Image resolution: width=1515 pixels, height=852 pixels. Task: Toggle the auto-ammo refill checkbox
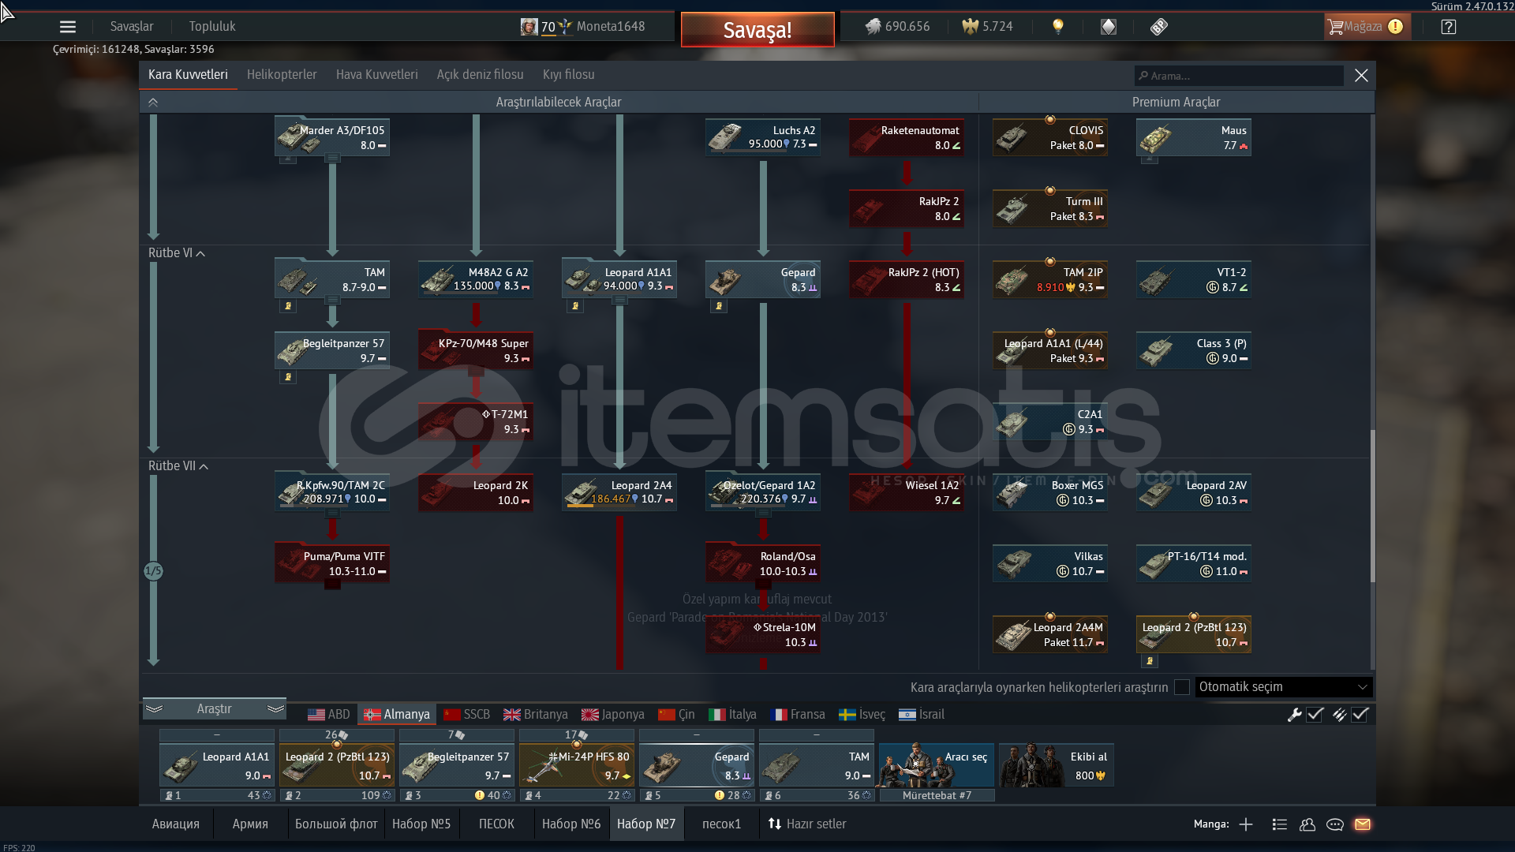pyautogui.click(x=1360, y=715)
